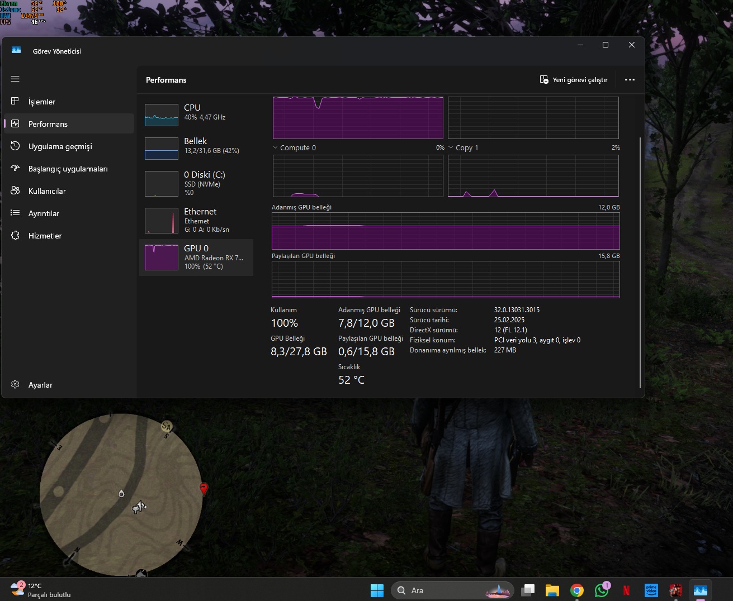Open the İşlemler (Processes) page
733x601 pixels.
tap(42, 102)
